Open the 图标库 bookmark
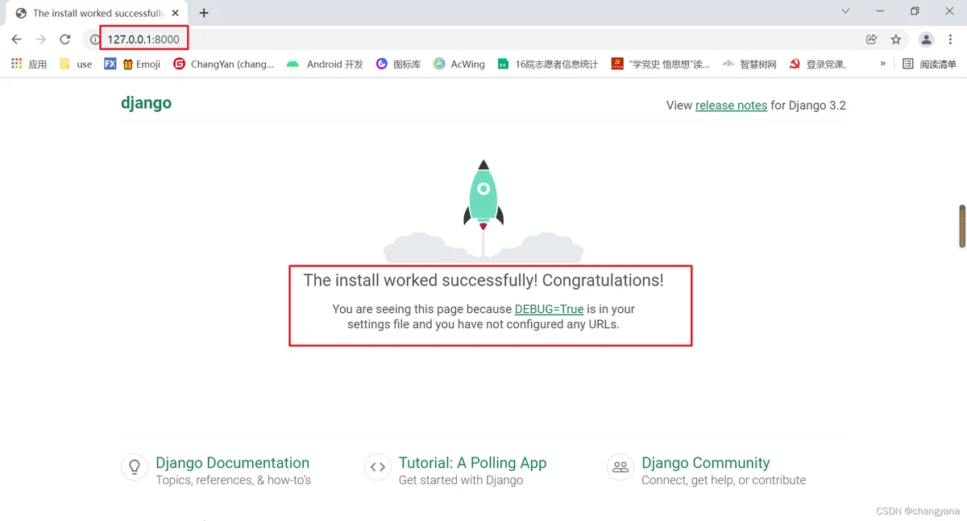 [398, 64]
